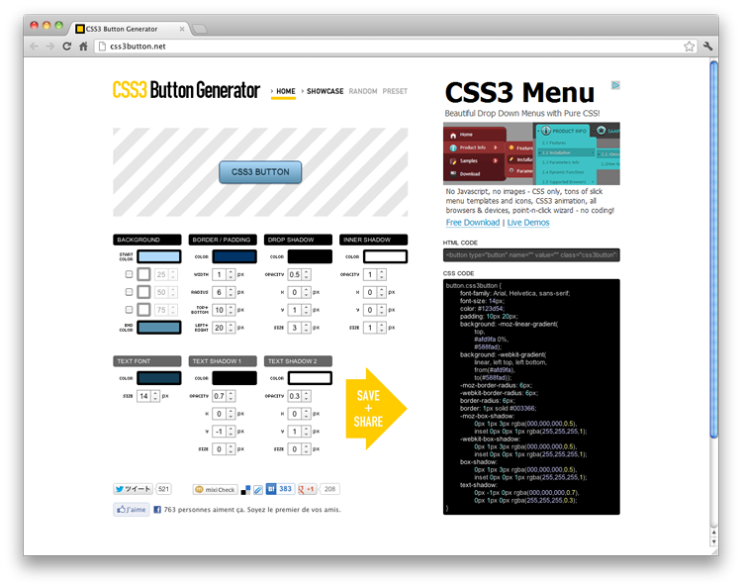Click the mixi Check button
742x588 pixels.
216,490
